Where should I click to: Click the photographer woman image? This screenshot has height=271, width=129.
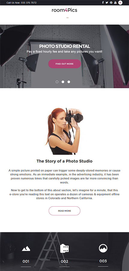(64, 131)
